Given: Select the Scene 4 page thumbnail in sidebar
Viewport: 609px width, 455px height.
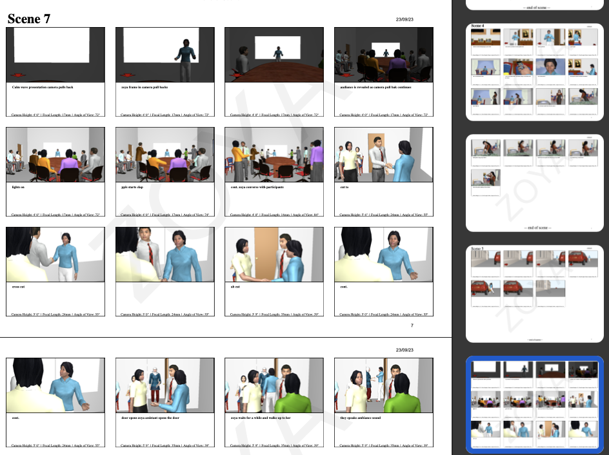Looking at the screenshot, I should tap(534, 71).
